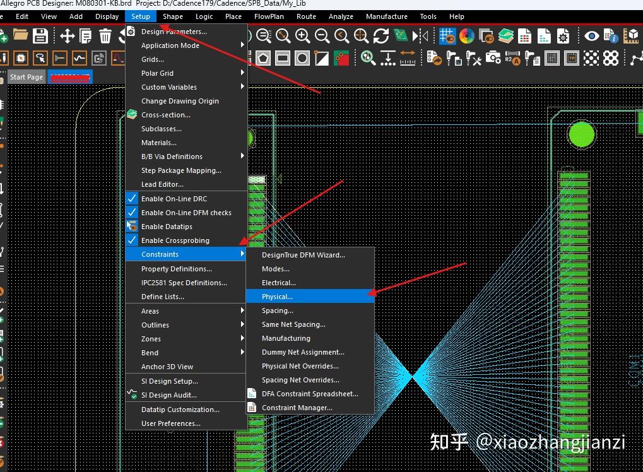Open User Preferences... entry
The height and width of the screenshot is (472, 643).
(x=187, y=423)
